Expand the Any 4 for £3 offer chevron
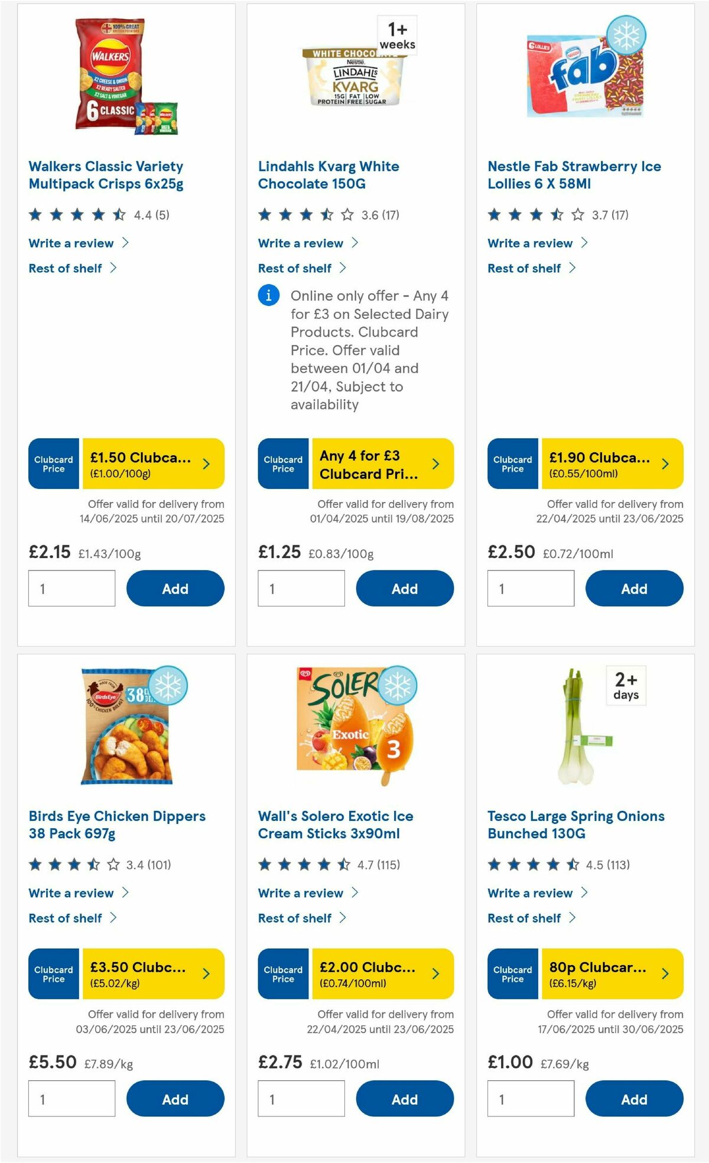 pyautogui.click(x=437, y=464)
